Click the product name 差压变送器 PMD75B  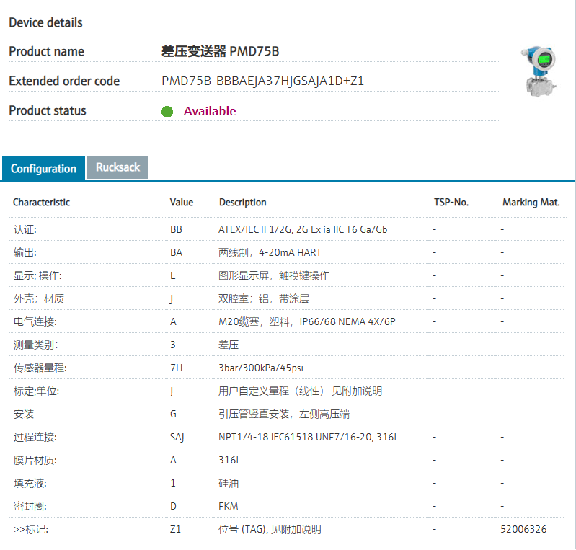(220, 51)
